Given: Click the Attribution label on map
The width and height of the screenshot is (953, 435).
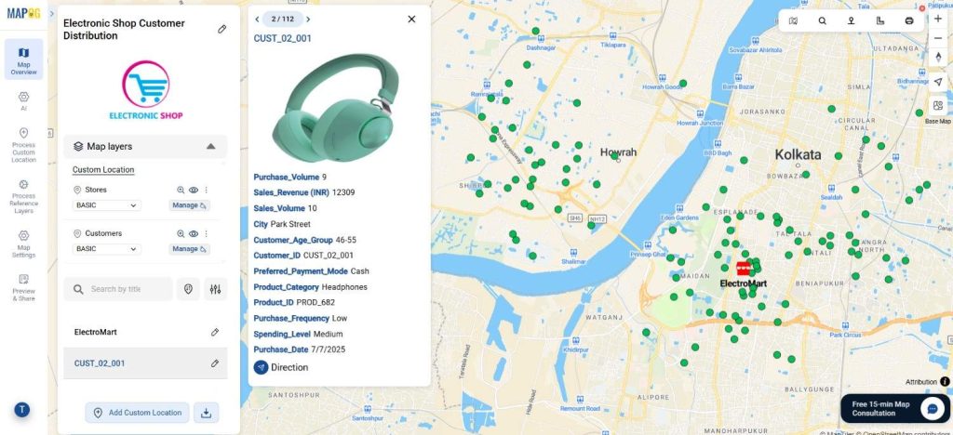Looking at the screenshot, I should point(921,382).
